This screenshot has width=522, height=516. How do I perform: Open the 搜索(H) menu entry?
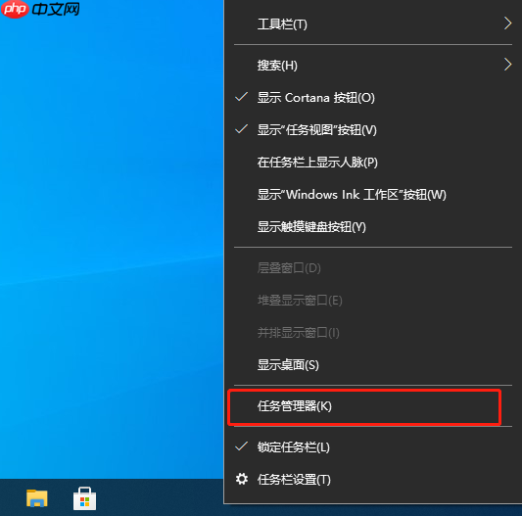click(x=373, y=65)
